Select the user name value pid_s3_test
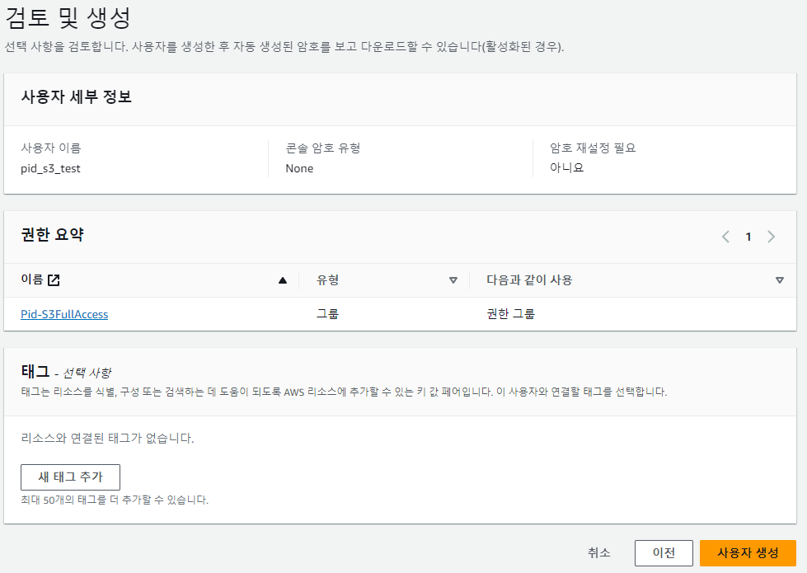 (50, 168)
